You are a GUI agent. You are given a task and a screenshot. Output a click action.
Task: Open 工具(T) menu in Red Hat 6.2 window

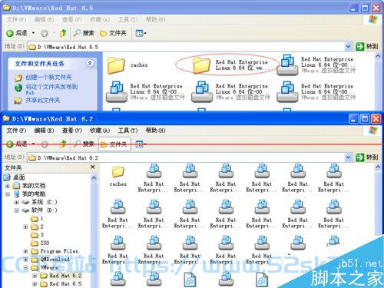click(x=127, y=131)
